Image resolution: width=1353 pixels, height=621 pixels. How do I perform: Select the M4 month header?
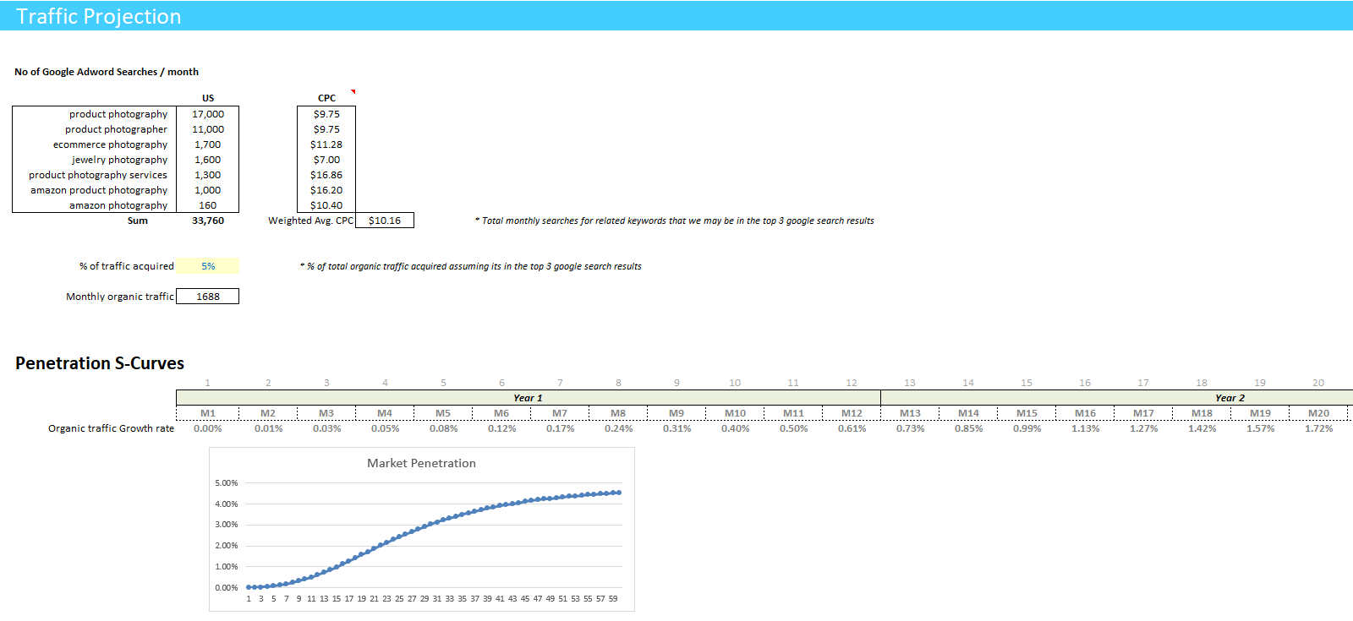click(x=385, y=413)
